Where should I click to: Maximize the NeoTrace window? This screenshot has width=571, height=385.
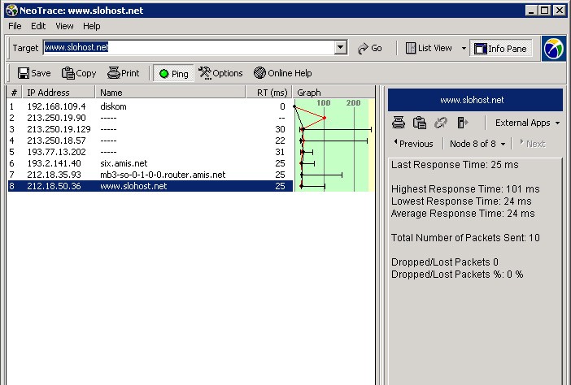(545, 11)
